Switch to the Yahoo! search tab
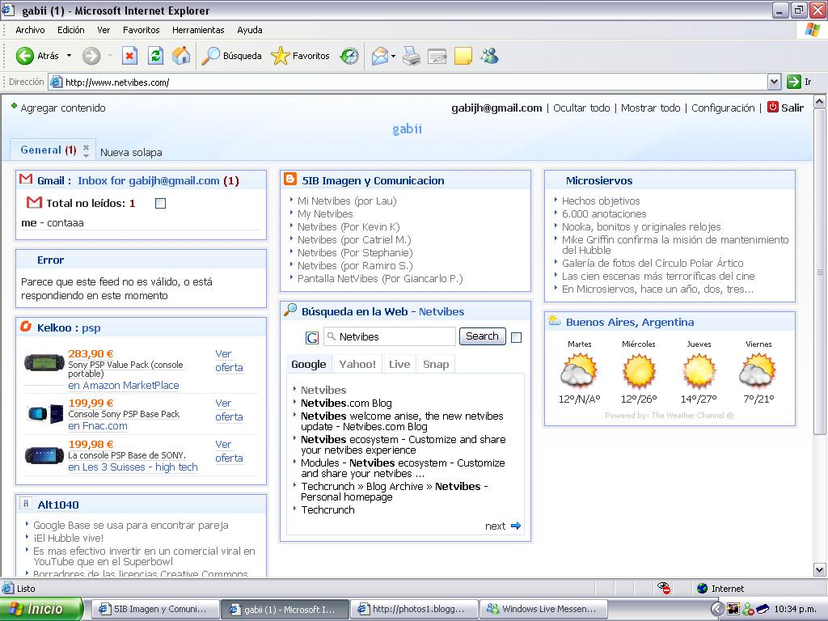Viewport: 828px width, 621px height. coord(357,364)
